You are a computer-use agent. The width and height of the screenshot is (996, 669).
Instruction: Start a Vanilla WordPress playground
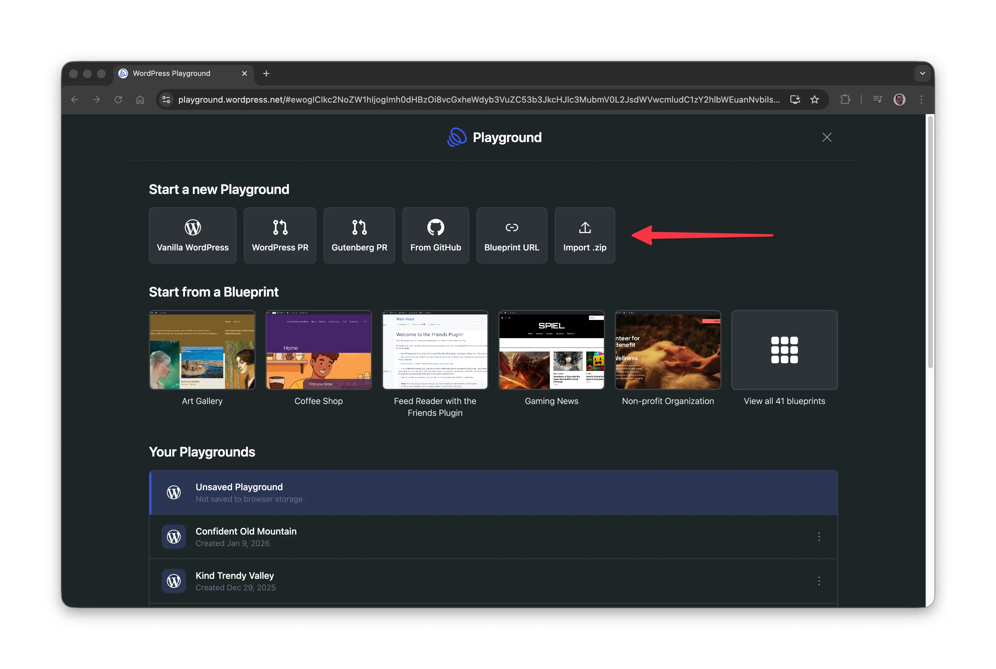tap(192, 235)
